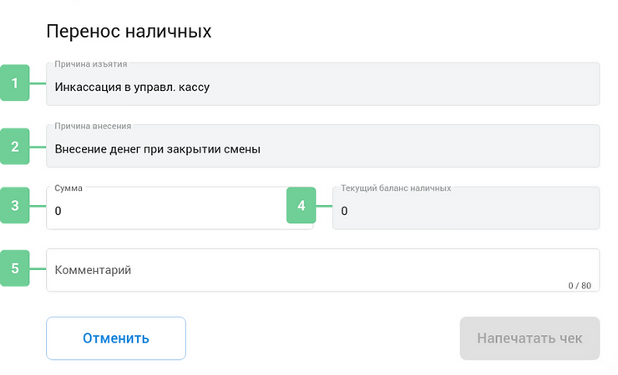Click the green number 3 badge
This screenshot has height=375, width=618.
point(14,205)
